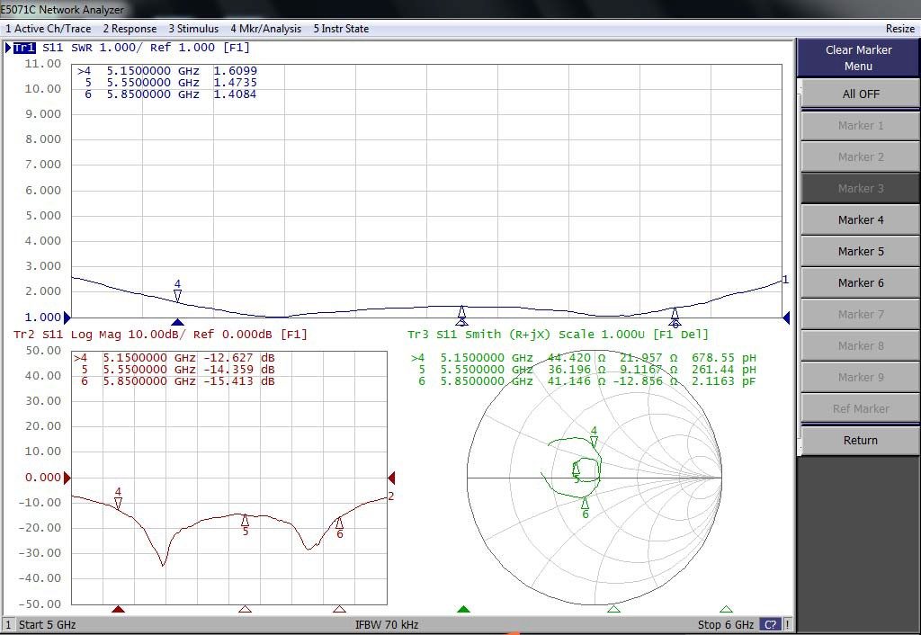The height and width of the screenshot is (635, 921).
Task: Click the blue active marker indicator below SWR plot
Action: 178,322
